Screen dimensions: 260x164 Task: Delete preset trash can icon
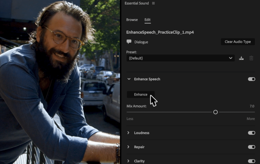point(251,58)
